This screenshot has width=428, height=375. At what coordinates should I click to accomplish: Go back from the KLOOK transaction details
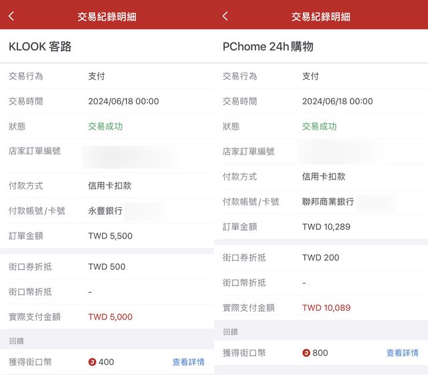(x=11, y=16)
